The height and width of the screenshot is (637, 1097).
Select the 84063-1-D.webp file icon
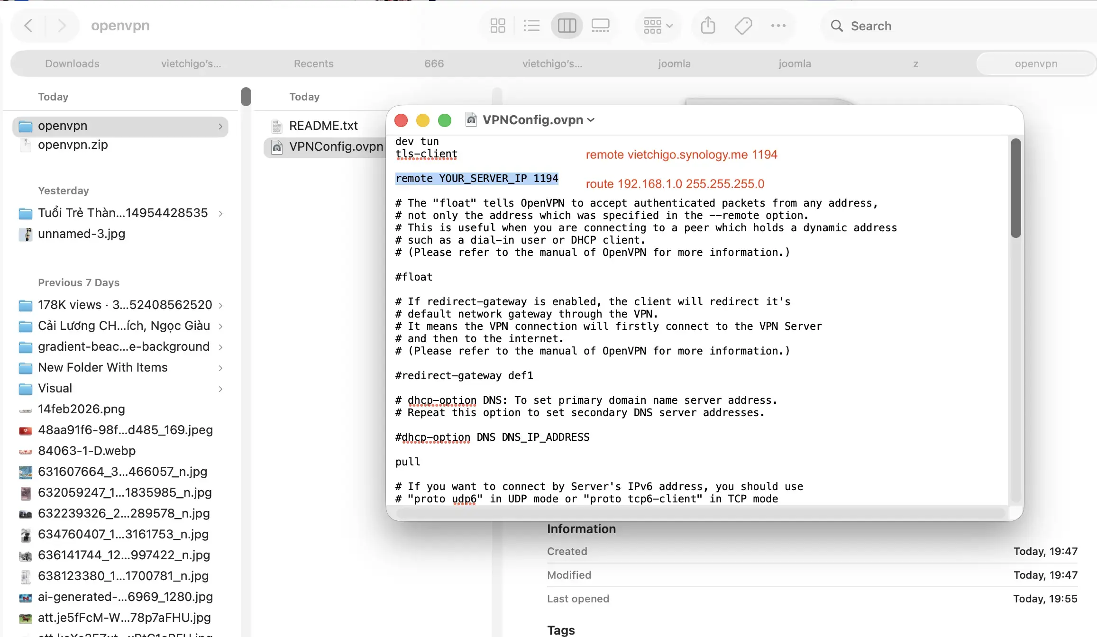coord(26,452)
